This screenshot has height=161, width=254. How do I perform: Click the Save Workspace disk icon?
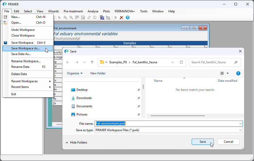(x=6, y=42)
